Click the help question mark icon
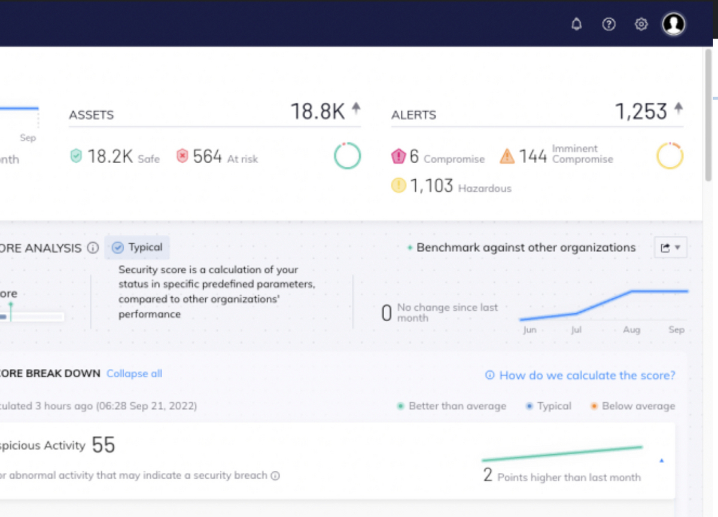The height and width of the screenshot is (517, 718). point(609,25)
